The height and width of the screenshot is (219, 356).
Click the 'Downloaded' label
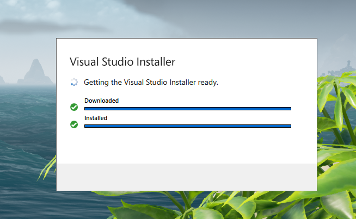click(101, 101)
